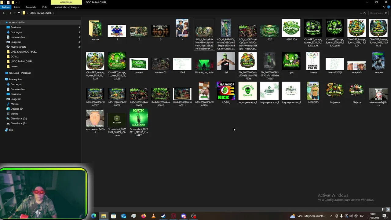This screenshot has width=391, height=220.
Task: Open DOTA 2 folder in sidebar
Action: [x=14, y=57]
